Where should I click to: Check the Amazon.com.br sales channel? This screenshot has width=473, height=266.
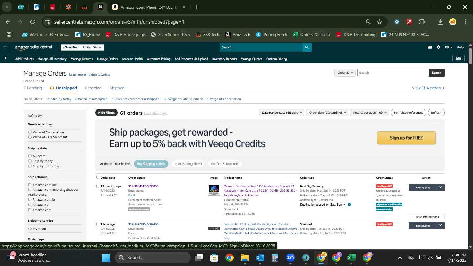pyautogui.click(x=30, y=199)
